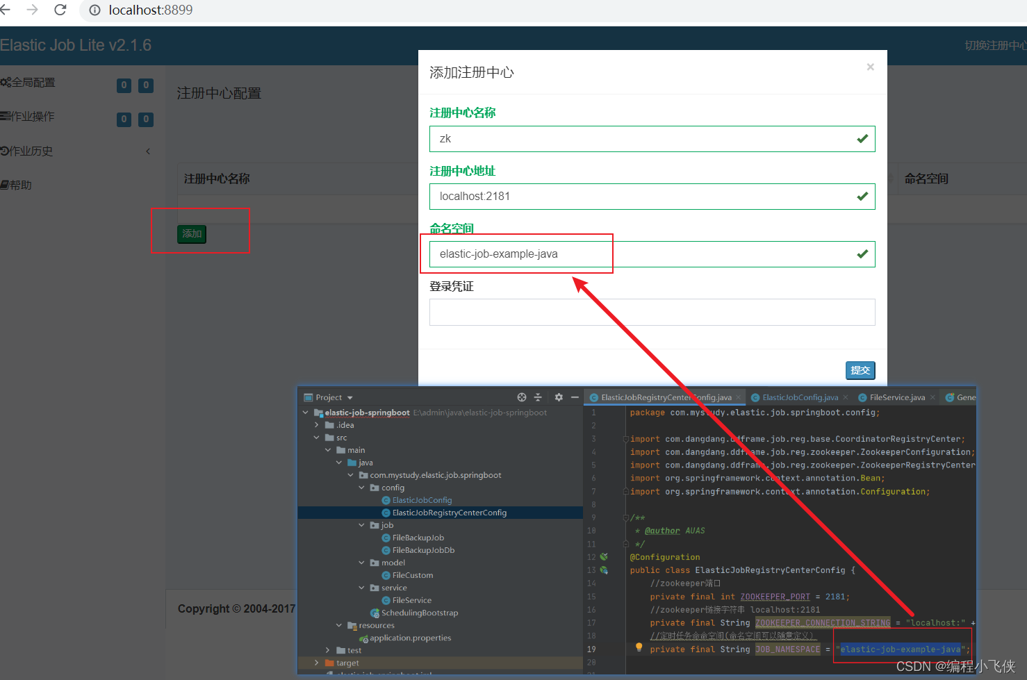Expand the test folder

click(x=328, y=650)
